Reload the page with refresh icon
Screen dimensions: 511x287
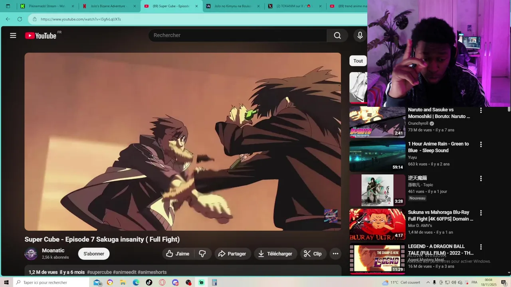point(20,19)
